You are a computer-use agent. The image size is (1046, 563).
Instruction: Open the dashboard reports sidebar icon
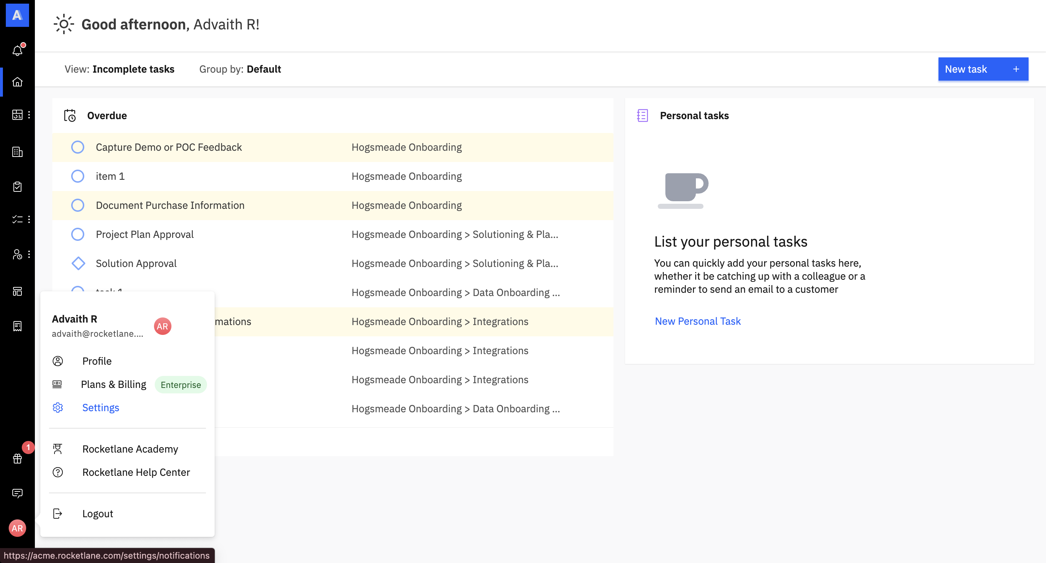point(17,115)
